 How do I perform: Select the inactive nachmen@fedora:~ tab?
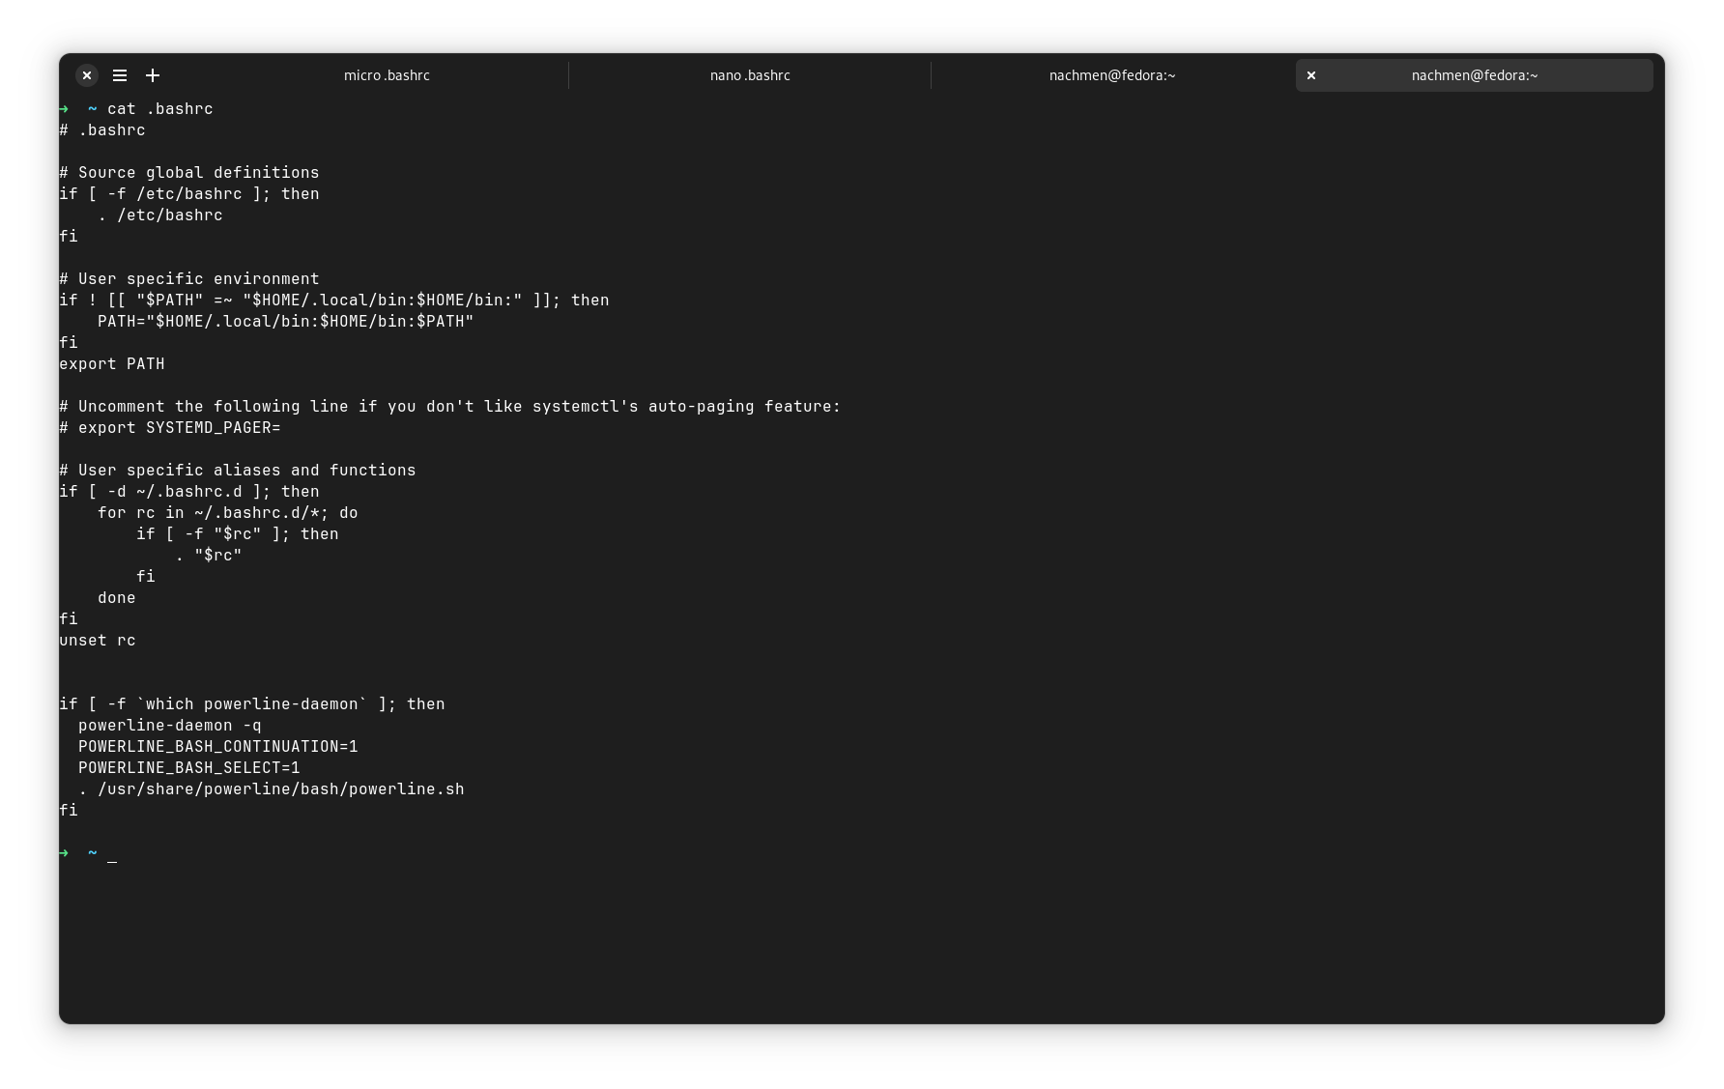1112,75
